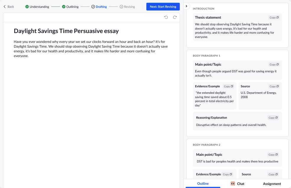Copy the U.S. Department of Energy source
This screenshot has height=188, width=291.
[x=274, y=86]
